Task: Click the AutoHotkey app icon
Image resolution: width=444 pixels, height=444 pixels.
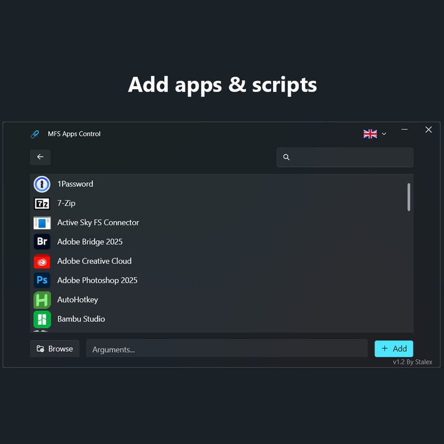Action: (x=42, y=300)
